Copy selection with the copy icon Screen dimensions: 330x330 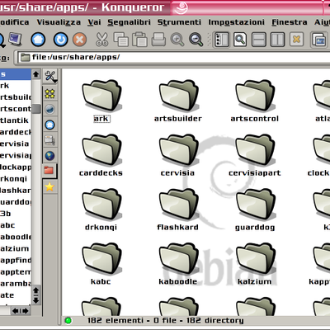tap(121, 40)
